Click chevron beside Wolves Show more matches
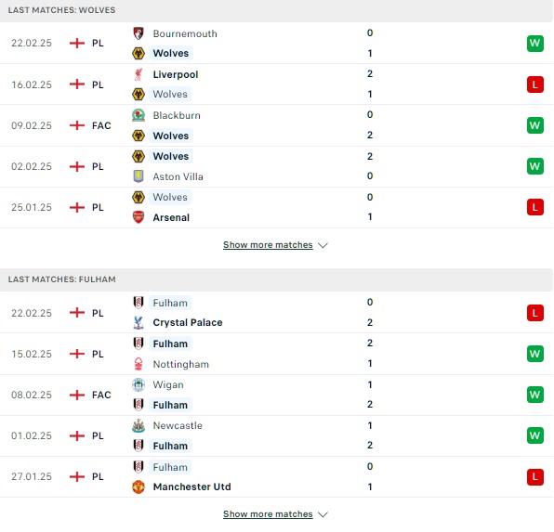 click(323, 245)
